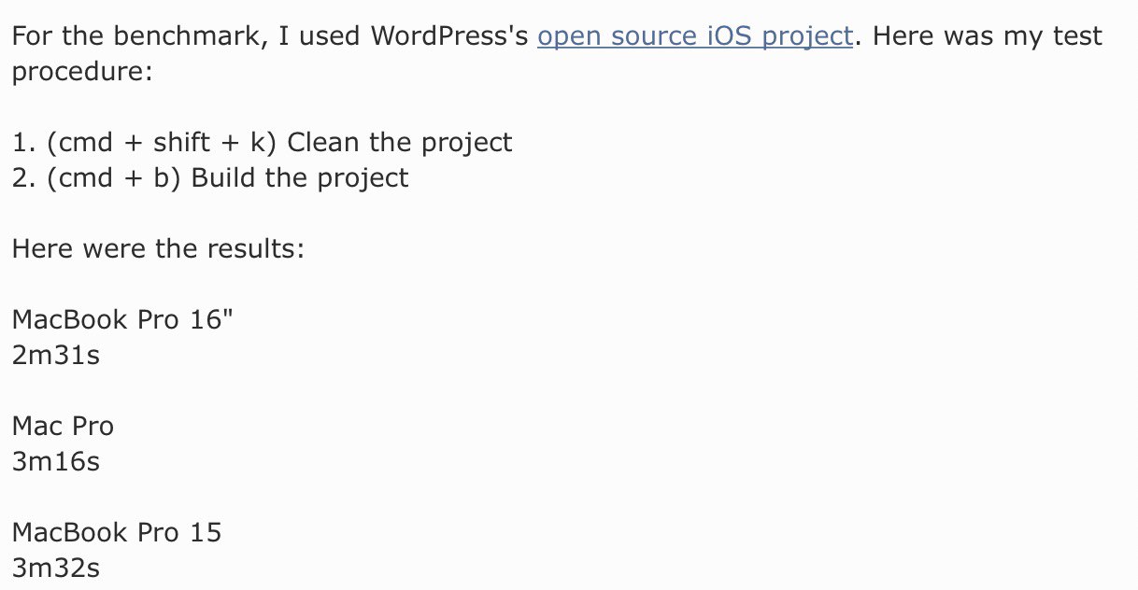This screenshot has height=590, width=1138.
Task: Click the word "procedure:" on the second line
Action: 81,72
